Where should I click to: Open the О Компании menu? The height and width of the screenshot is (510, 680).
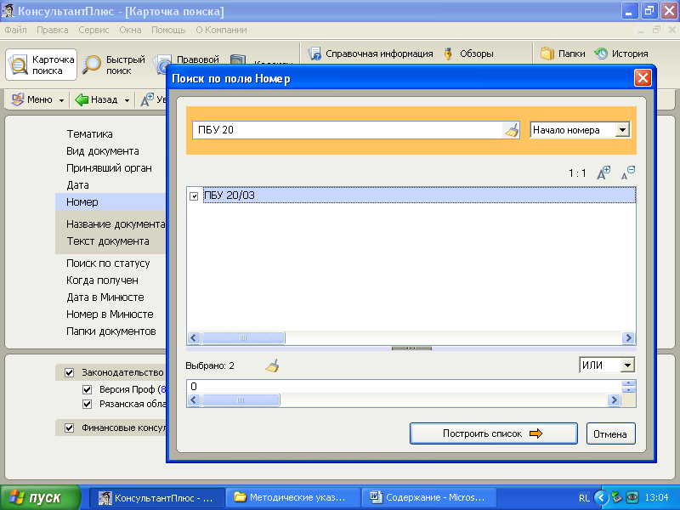pos(221,30)
